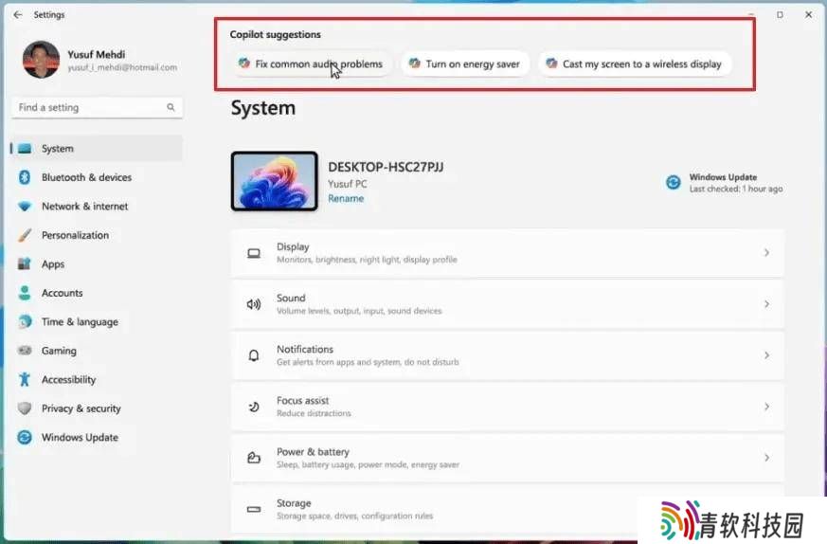This screenshot has width=827, height=544.
Task: Click the Notifications bell icon
Action: (x=254, y=355)
